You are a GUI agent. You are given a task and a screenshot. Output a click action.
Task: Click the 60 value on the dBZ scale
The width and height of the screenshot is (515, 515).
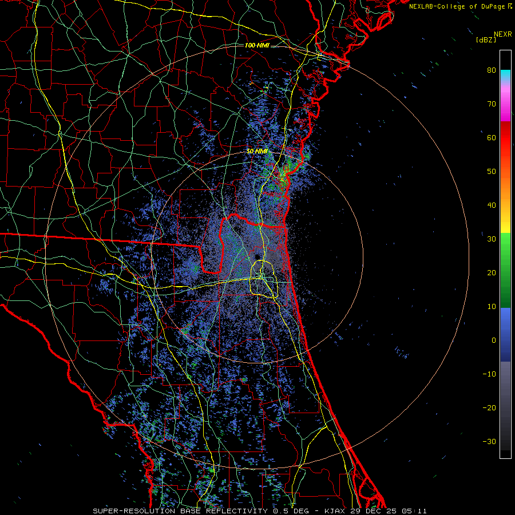[492, 137]
